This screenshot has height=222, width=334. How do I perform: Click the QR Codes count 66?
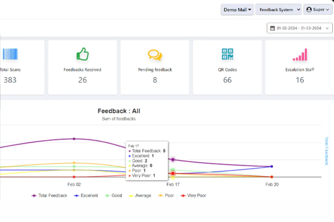pos(227,80)
